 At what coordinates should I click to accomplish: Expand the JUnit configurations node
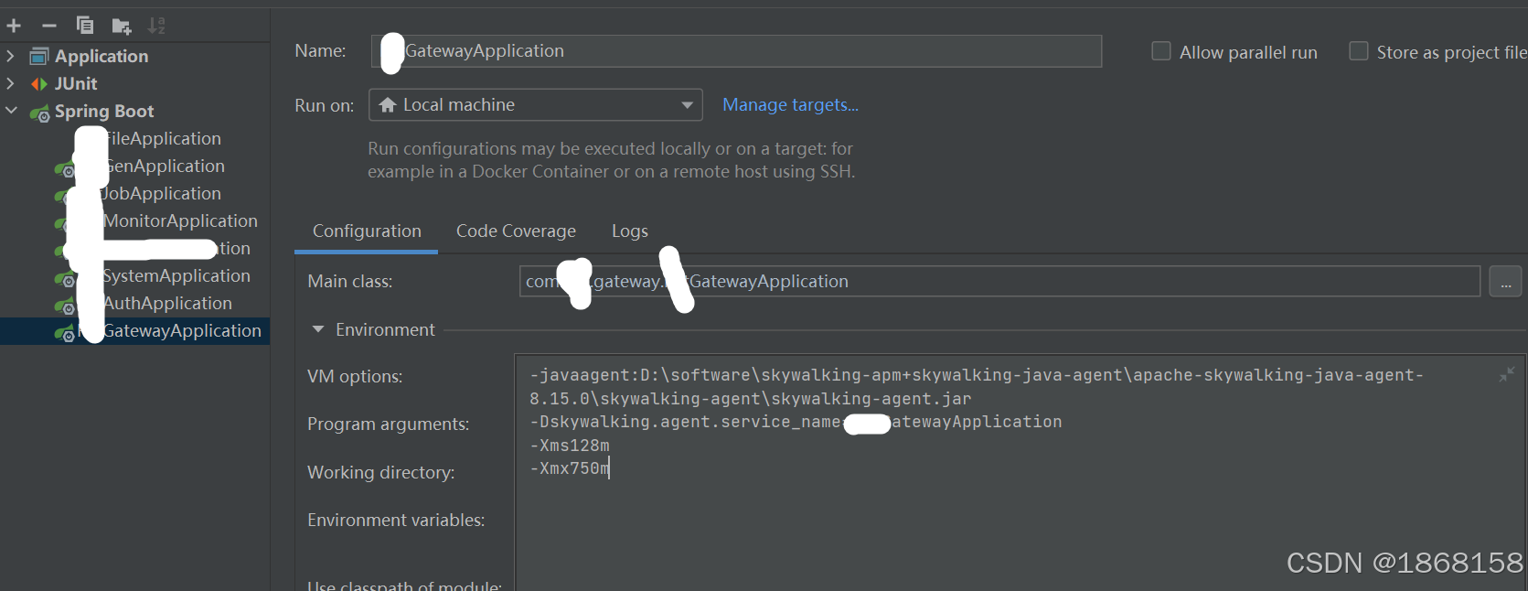(x=10, y=83)
